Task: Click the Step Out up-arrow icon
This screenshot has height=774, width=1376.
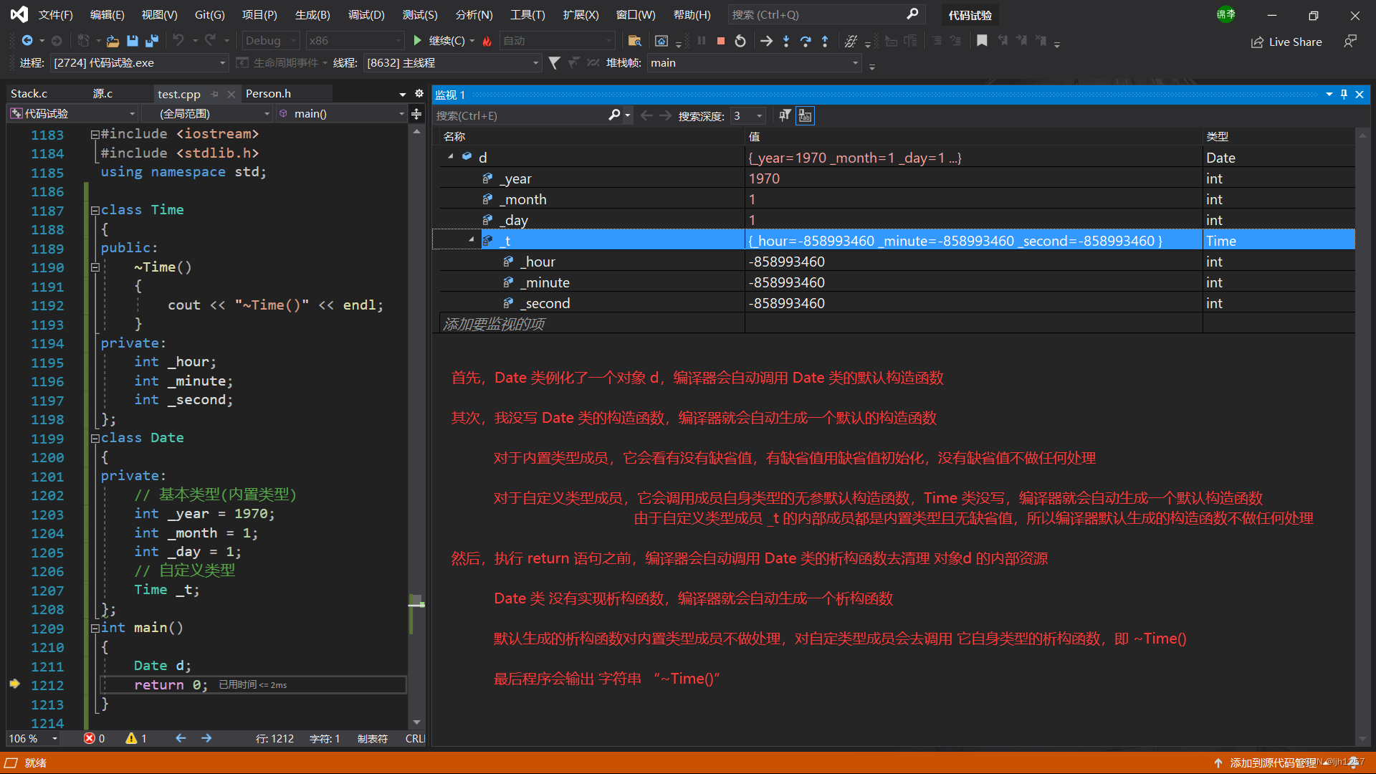Action: tap(825, 41)
